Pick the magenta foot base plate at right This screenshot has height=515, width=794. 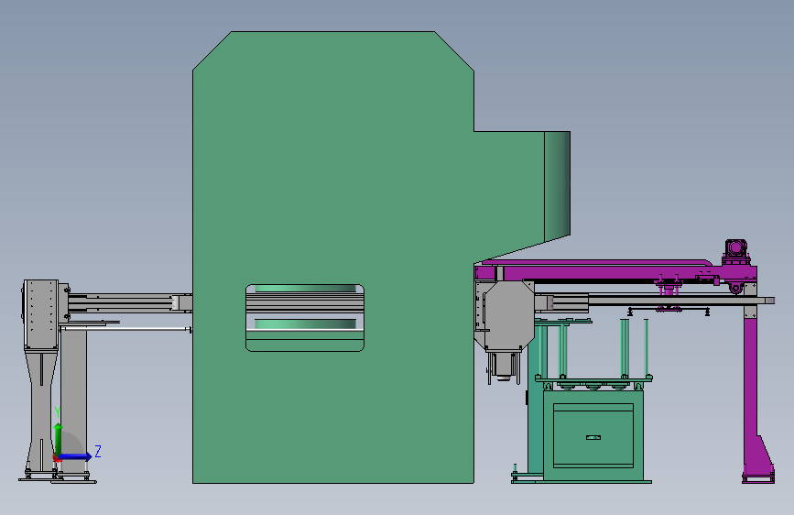[758, 477]
